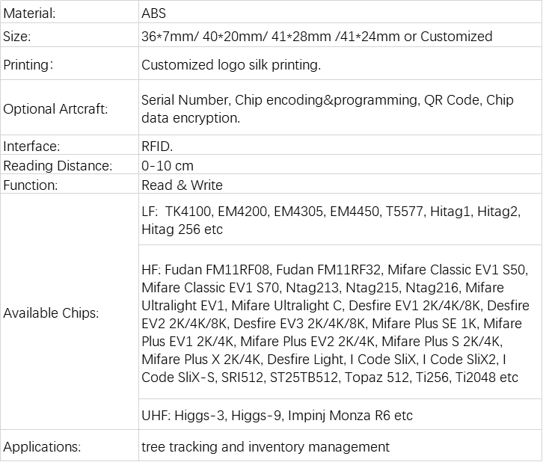This screenshot has width=543, height=462.
Task: Click the Reading Distance label
Action: coord(58,166)
